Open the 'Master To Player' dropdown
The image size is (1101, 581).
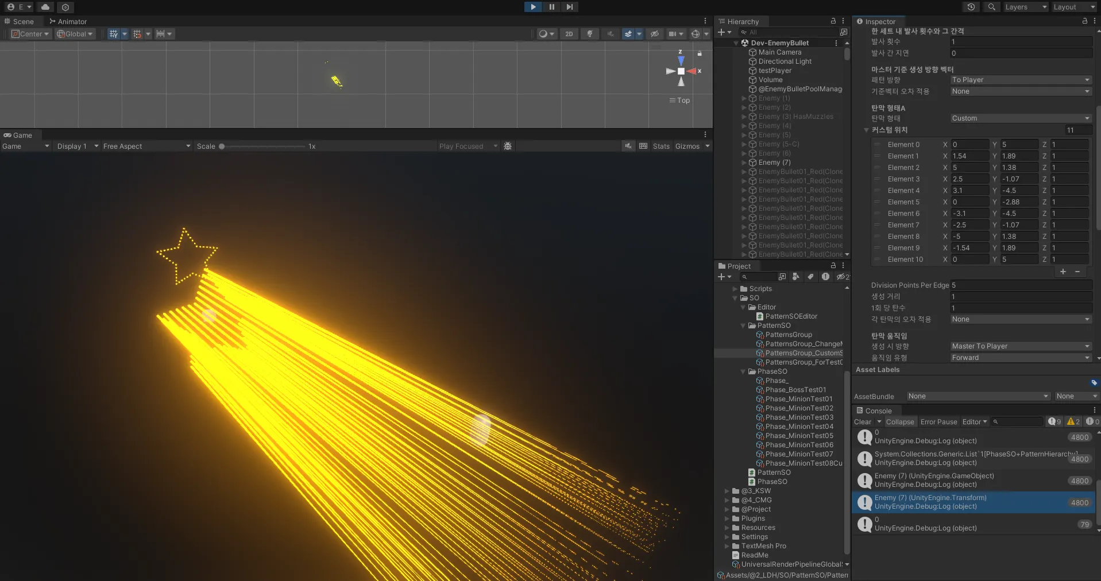point(1020,346)
